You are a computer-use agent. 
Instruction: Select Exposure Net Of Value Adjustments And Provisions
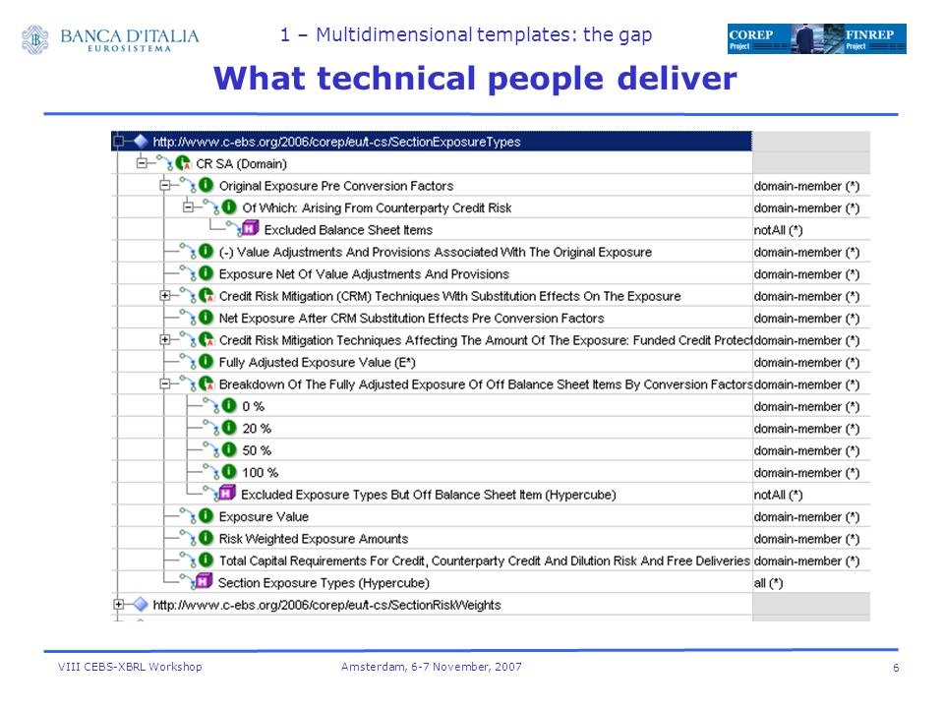click(364, 274)
